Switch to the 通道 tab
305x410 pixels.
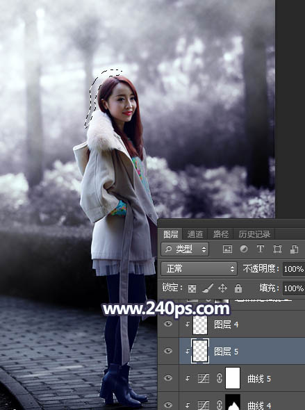(195, 234)
